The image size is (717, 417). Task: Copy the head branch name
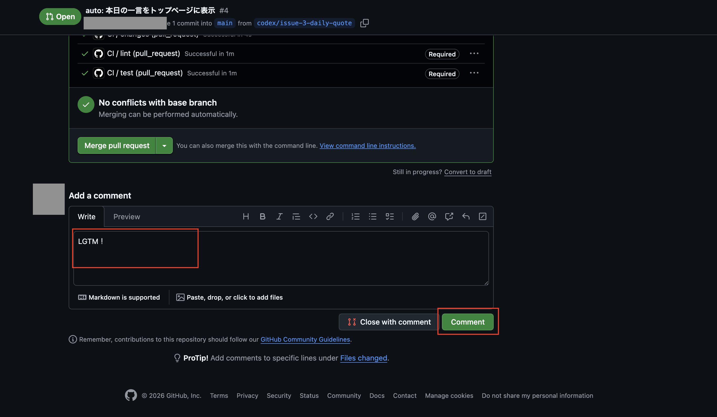pyautogui.click(x=364, y=23)
